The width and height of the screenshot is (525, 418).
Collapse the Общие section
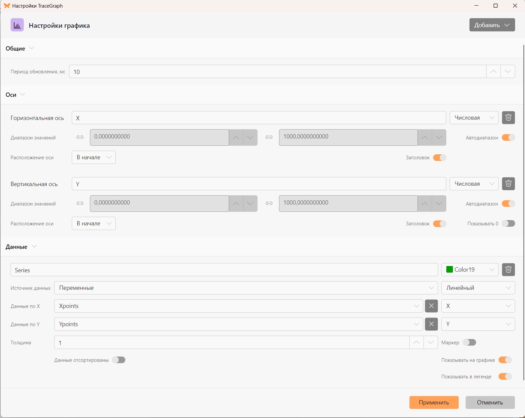point(32,48)
